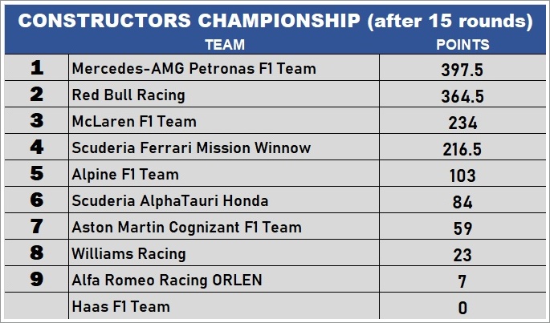Select the Haas F1 Team cell
The height and width of the screenshot is (323, 550).
(121, 306)
